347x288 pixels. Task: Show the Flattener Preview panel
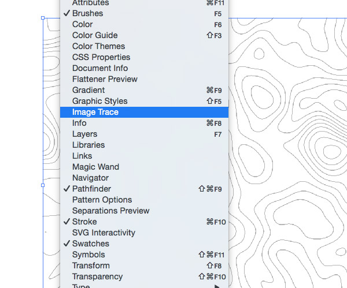105,79
